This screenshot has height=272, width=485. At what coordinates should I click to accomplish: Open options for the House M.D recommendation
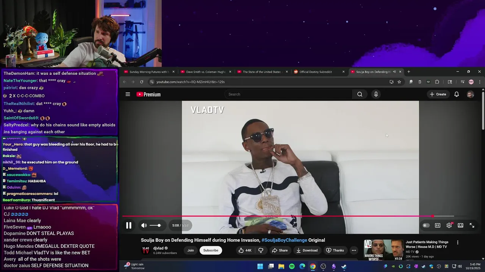[457, 243]
